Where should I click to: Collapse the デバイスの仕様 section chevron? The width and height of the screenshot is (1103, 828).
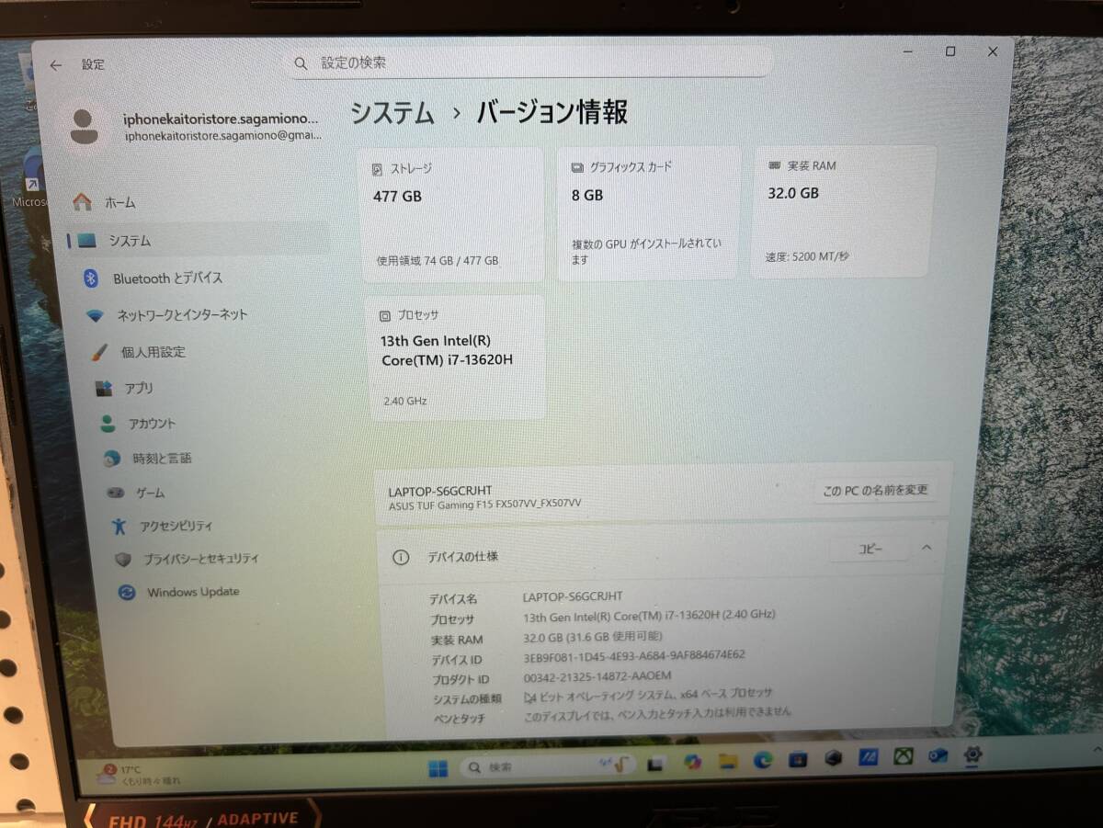click(x=927, y=548)
